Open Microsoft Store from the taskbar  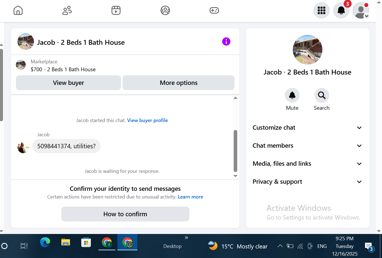click(86, 242)
